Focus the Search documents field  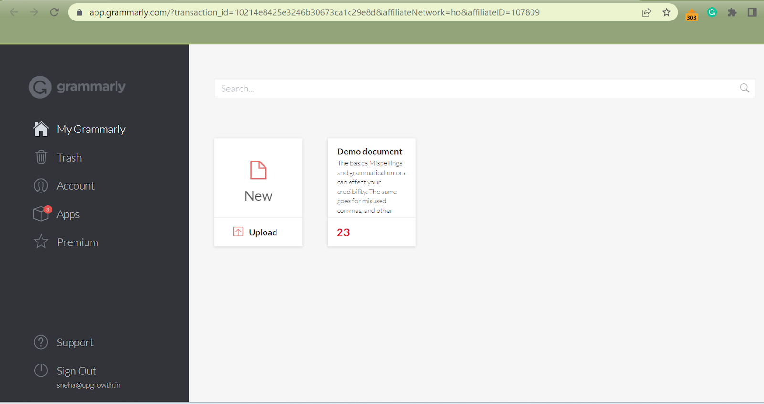point(485,89)
